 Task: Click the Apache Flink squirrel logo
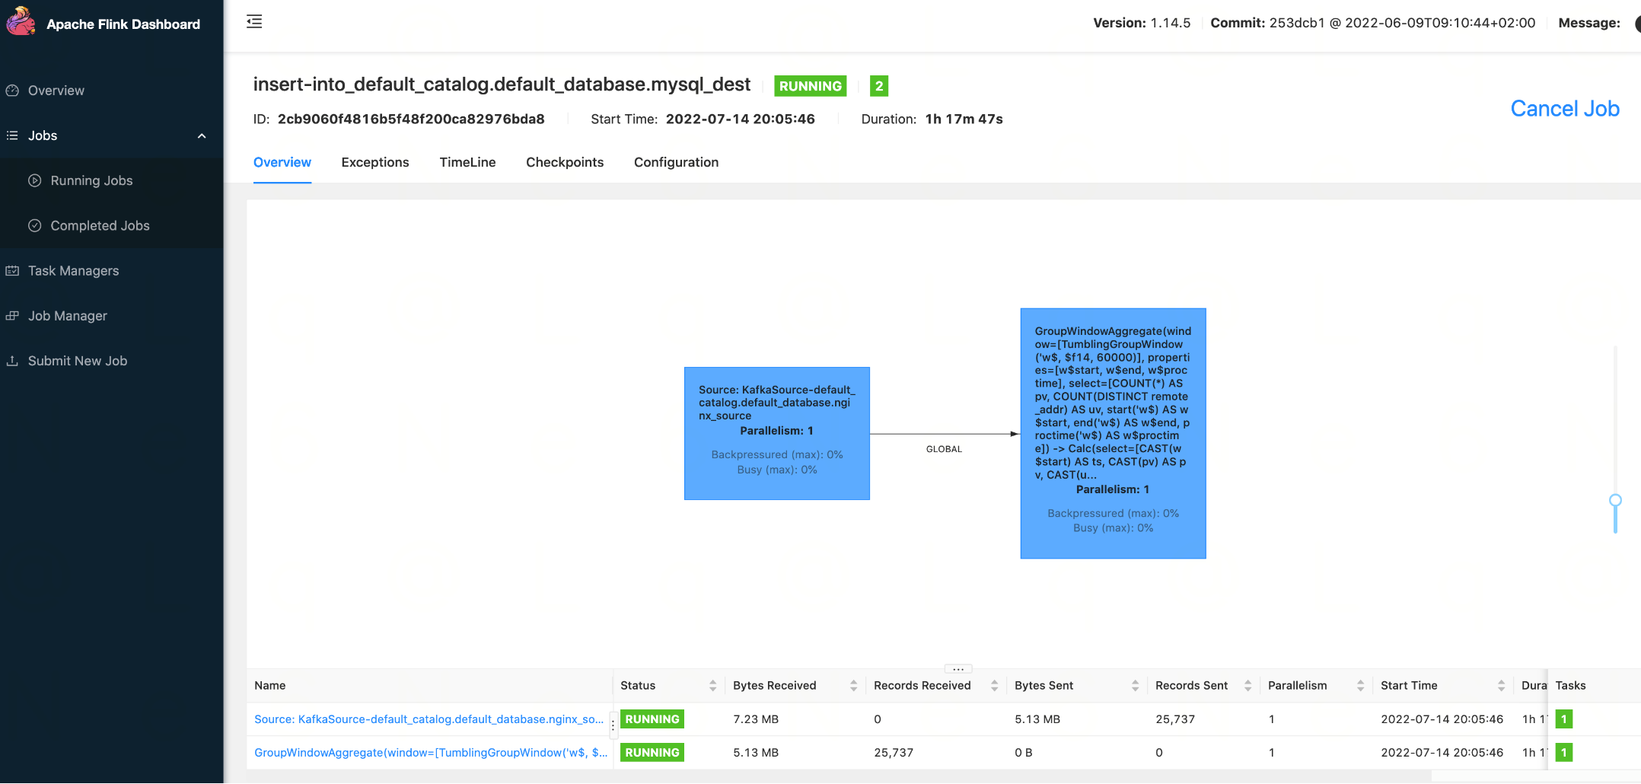coord(21,21)
